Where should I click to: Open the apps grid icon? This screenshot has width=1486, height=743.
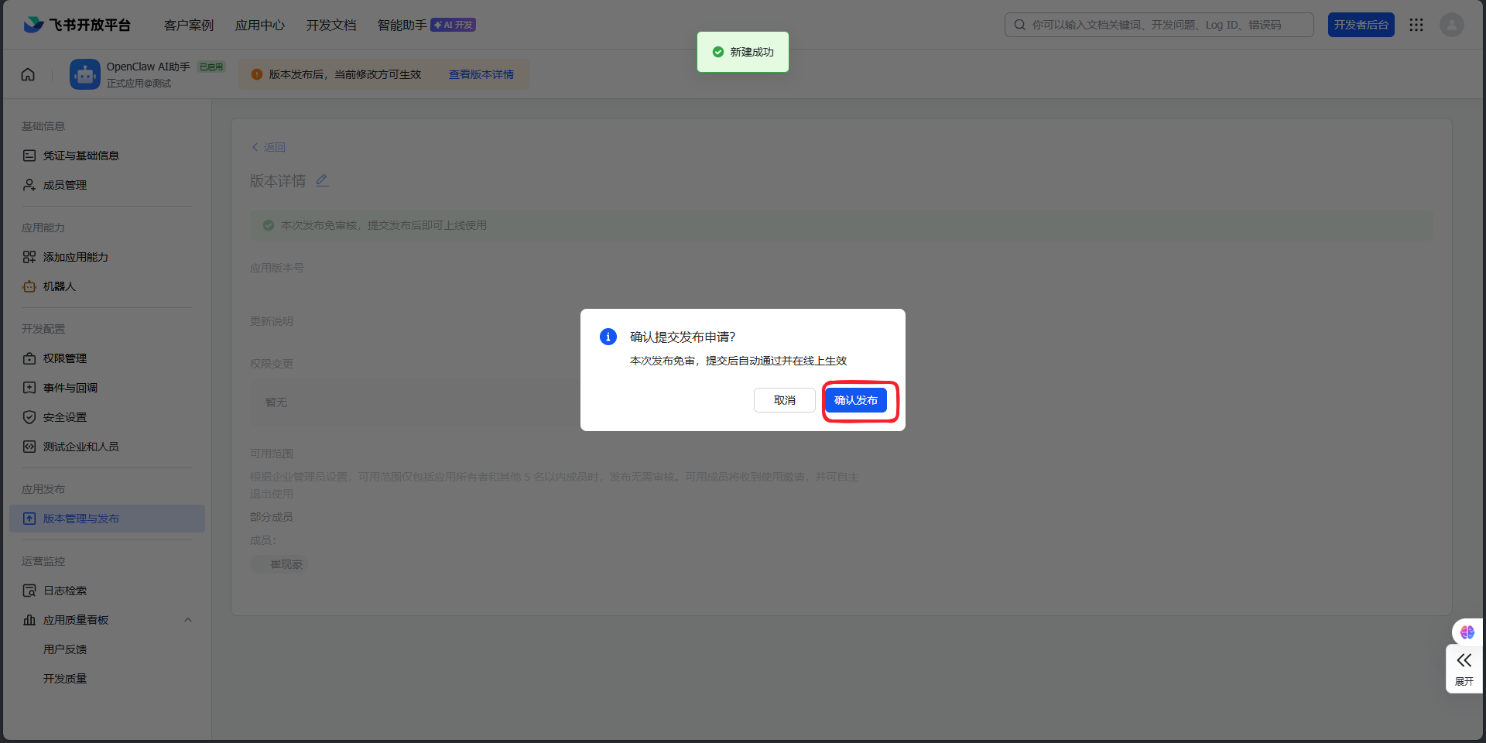(1416, 25)
